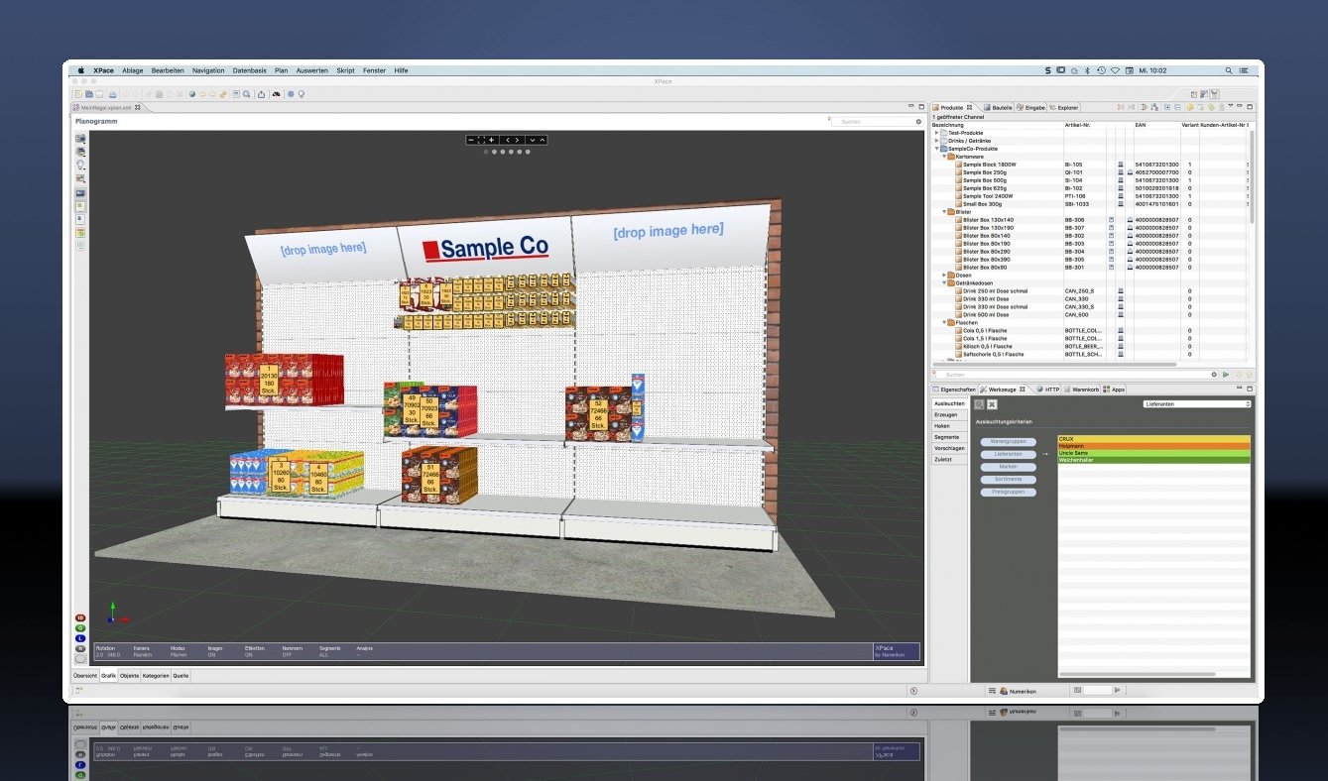Collapse the SampleCo-Produkte tree node

[937, 149]
